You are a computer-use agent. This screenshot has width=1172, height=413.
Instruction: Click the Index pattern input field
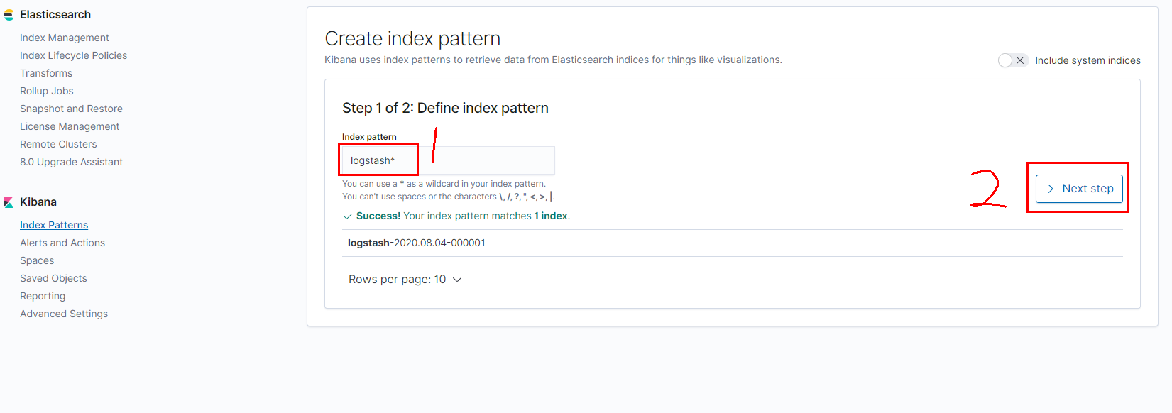click(447, 160)
